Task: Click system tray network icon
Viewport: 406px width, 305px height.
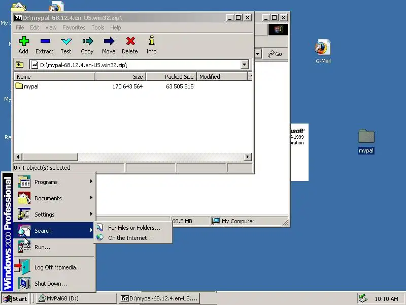Action: 363,298
